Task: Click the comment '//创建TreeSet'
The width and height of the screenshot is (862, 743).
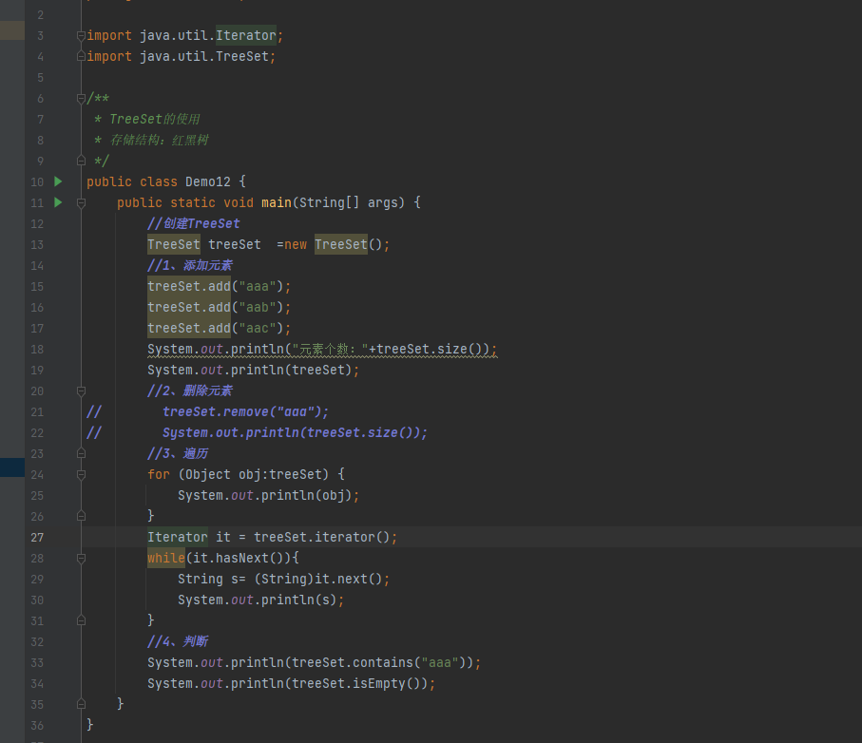Action: pyautogui.click(x=194, y=223)
